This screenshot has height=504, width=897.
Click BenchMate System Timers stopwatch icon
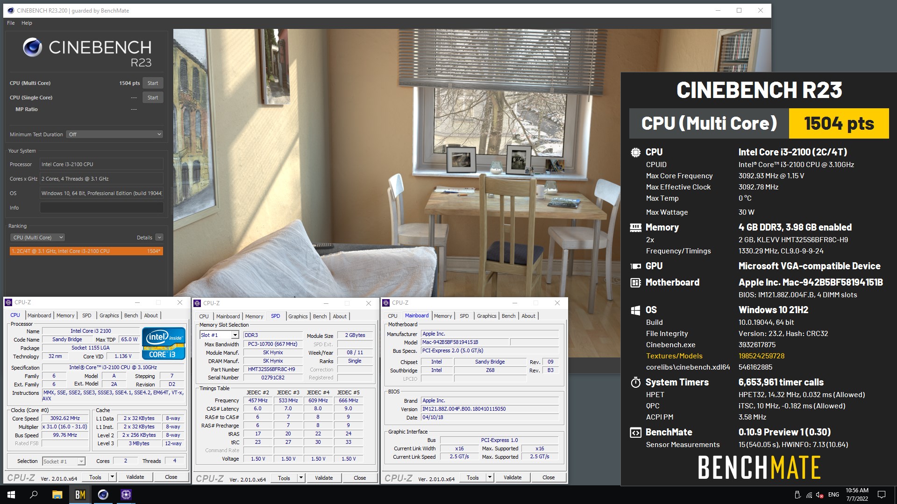[635, 382]
